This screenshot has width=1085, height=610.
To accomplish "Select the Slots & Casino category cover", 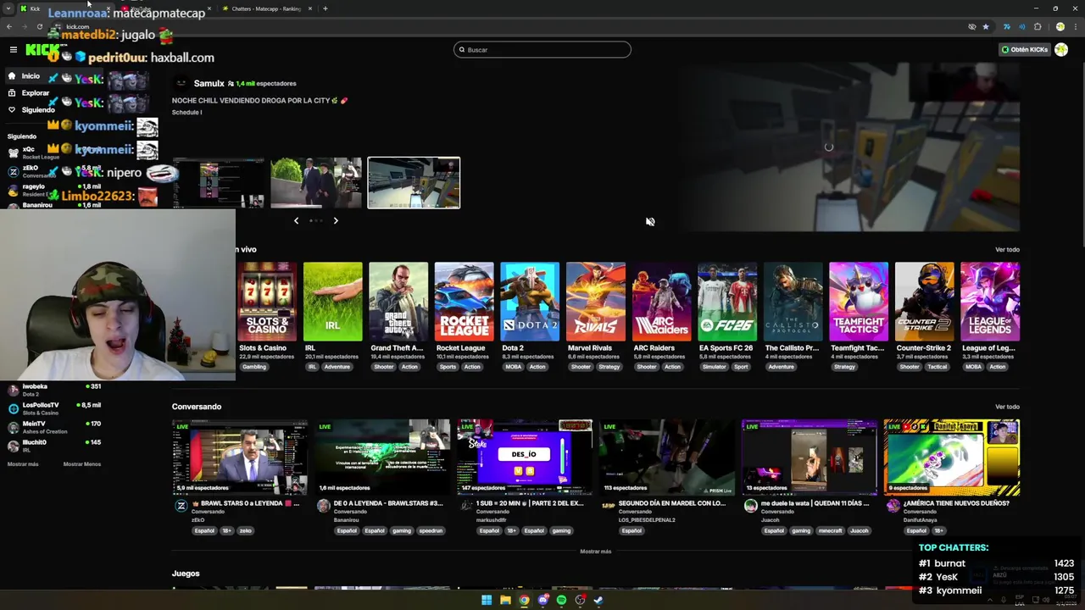I will [267, 302].
